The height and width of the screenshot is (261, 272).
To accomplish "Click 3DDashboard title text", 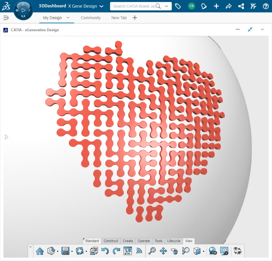I will [x=52, y=6].
